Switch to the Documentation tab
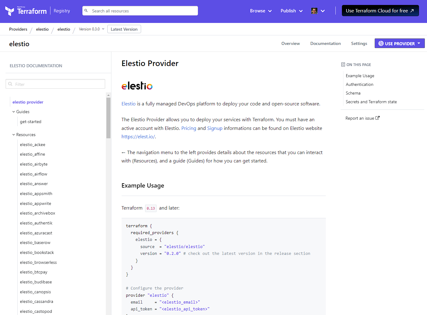This screenshot has width=427, height=315. pos(326,43)
